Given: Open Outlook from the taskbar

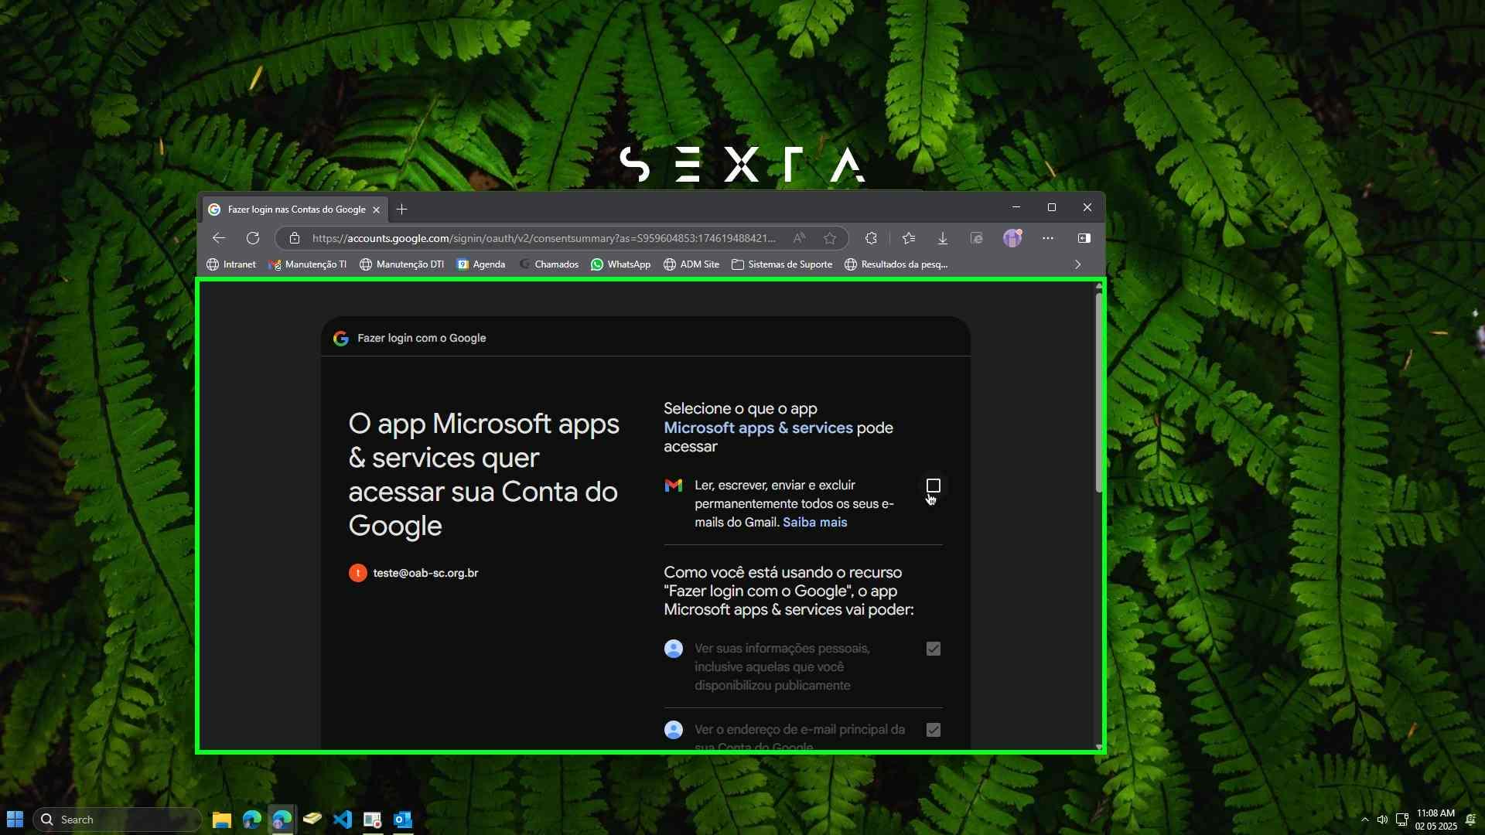Looking at the screenshot, I should (x=403, y=820).
